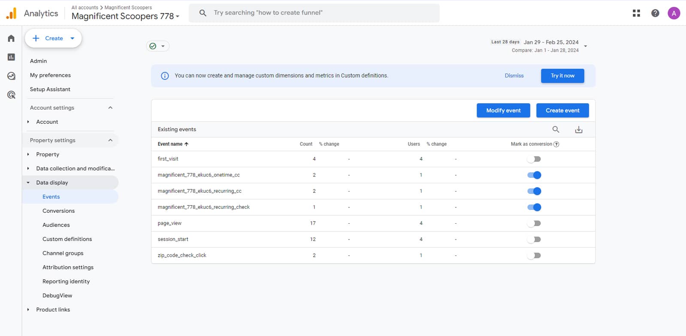Image resolution: width=686 pixels, height=336 pixels.
Task: Select Custom definitions menu item
Action: pos(67,239)
